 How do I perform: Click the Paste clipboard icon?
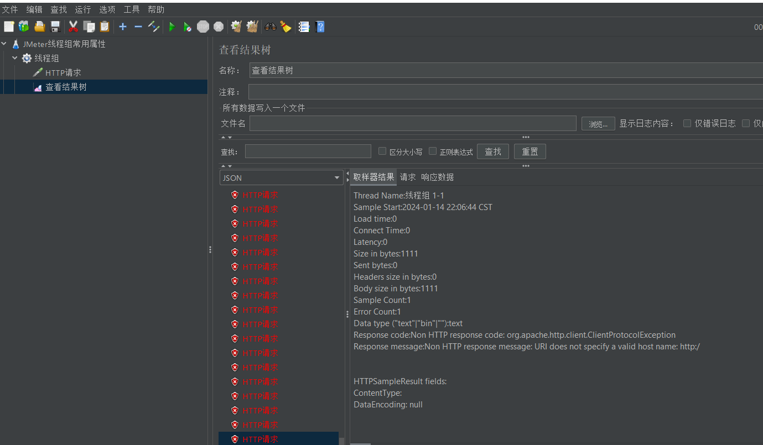105,27
